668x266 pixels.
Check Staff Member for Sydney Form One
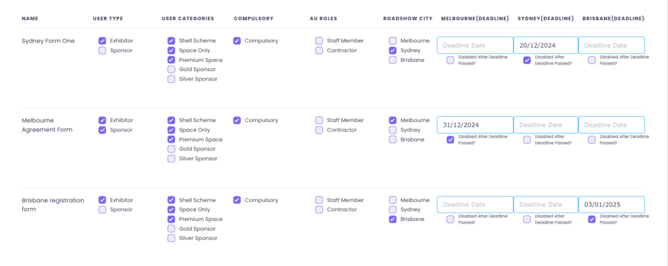click(x=319, y=40)
